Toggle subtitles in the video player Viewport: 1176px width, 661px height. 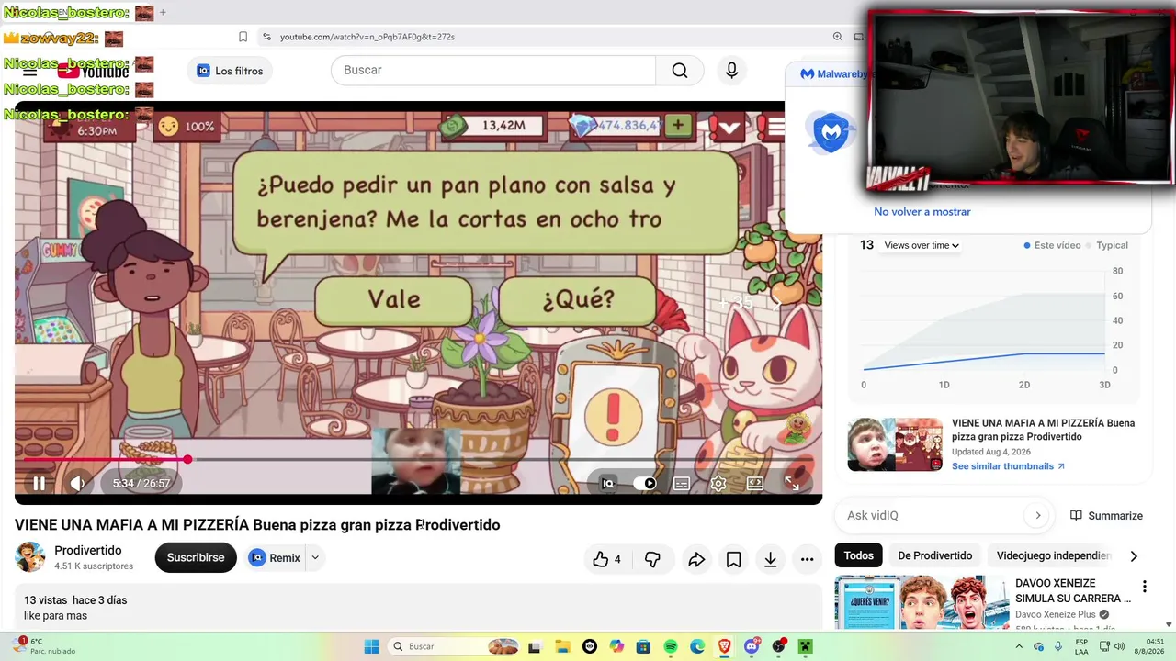point(682,483)
